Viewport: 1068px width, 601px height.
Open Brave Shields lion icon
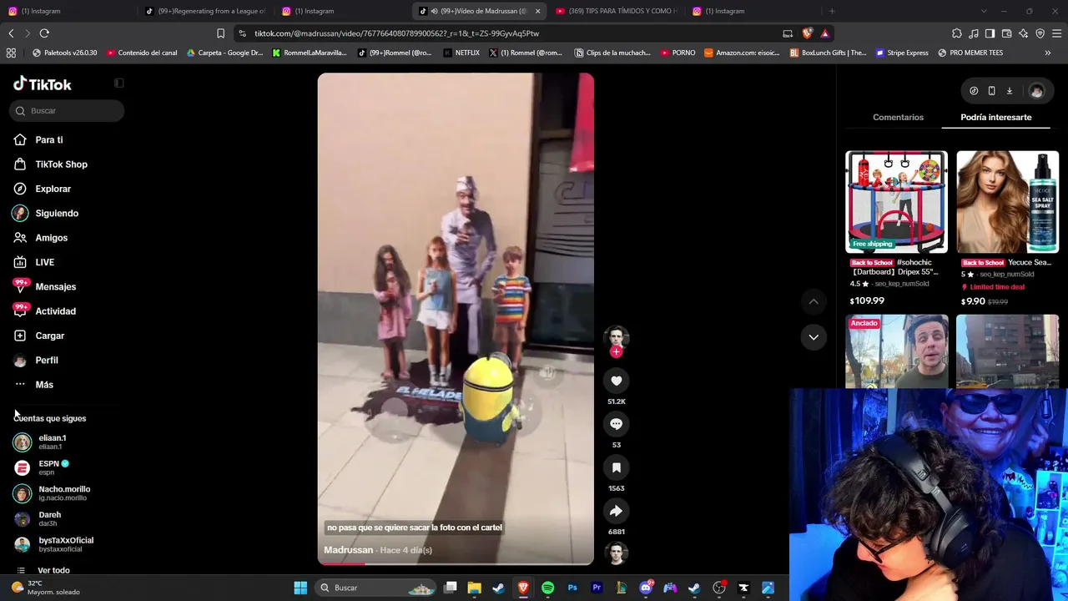(x=807, y=33)
